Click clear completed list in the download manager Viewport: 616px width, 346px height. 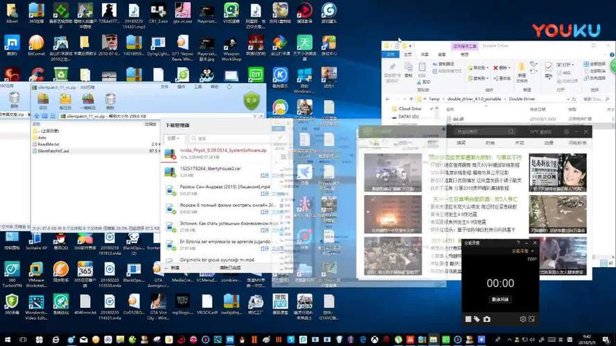pos(230,268)
